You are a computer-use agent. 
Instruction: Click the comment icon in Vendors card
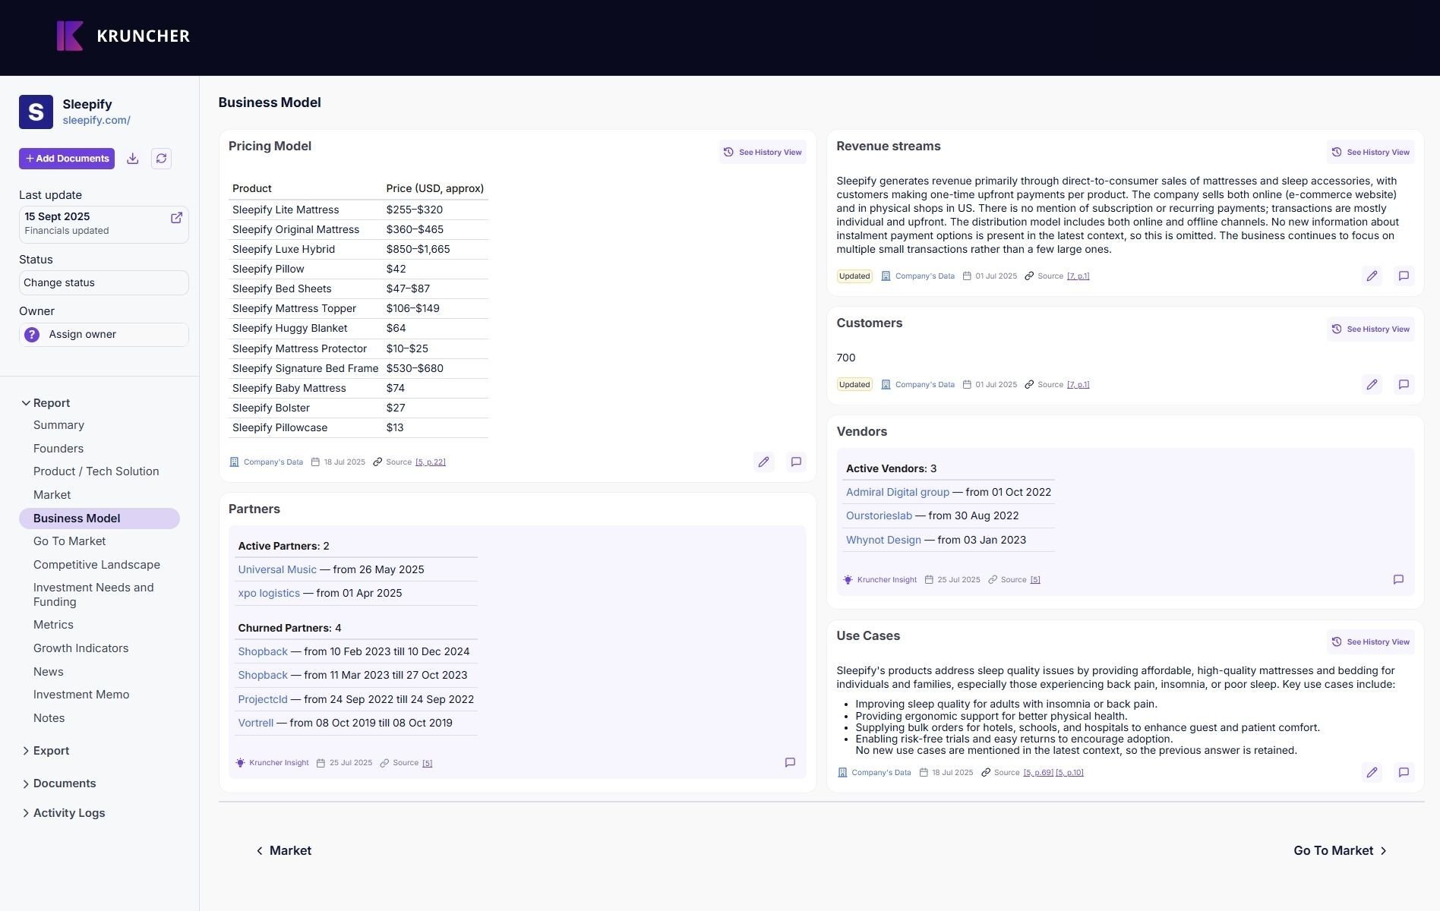[1397, 580]
